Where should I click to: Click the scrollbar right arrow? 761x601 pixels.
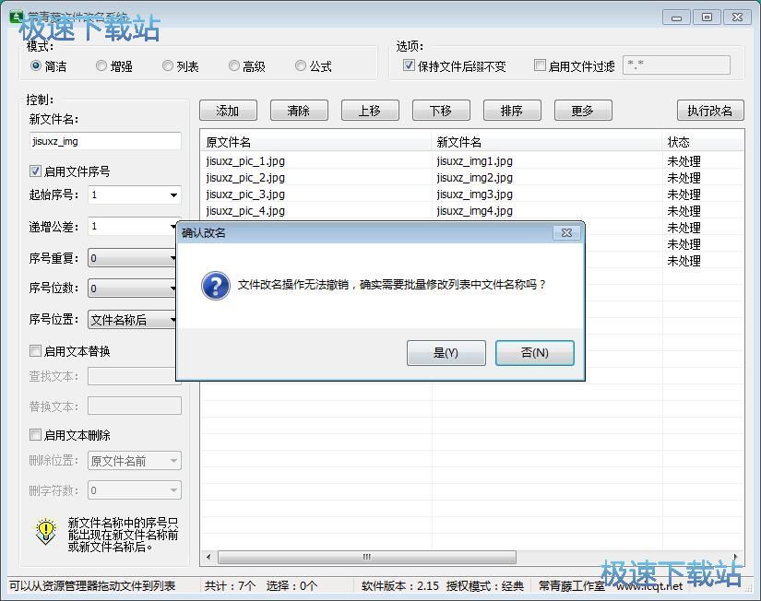point(736,557)
